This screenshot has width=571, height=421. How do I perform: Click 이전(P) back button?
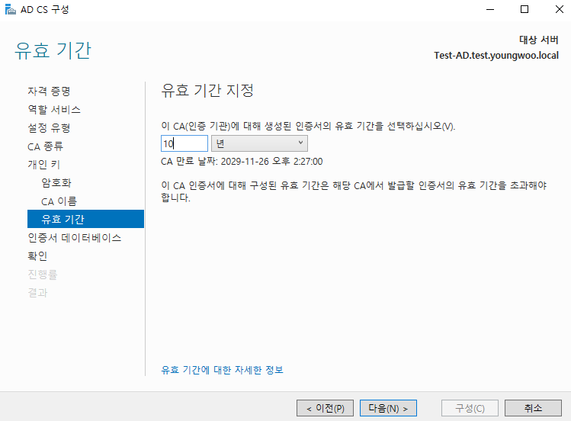click(x=325, y=408)
